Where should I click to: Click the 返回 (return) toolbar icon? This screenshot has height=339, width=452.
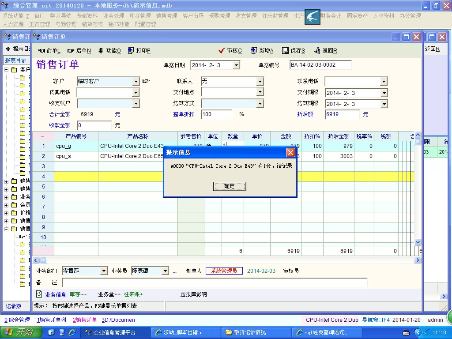tap(317, 51)
